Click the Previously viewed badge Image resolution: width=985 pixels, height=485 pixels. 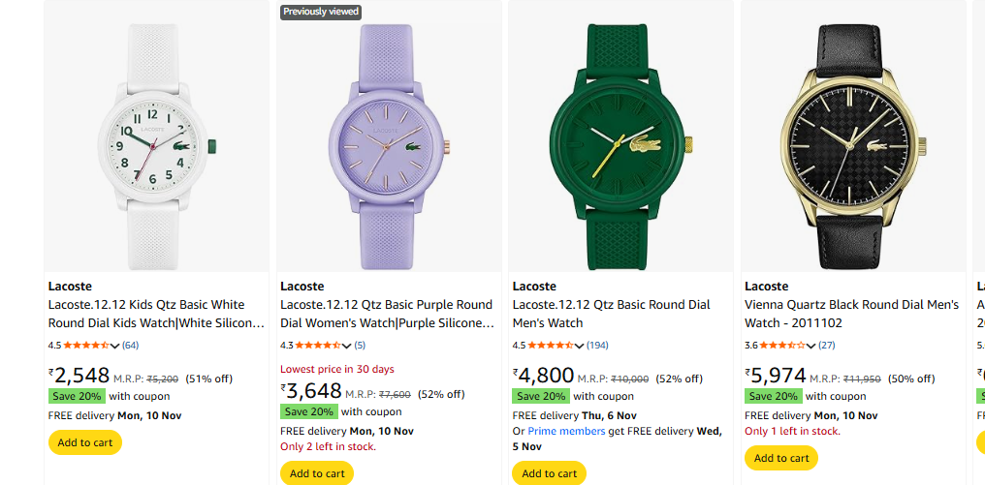click(x=321, y=12)
